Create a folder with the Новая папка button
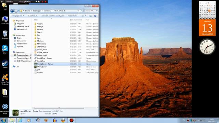The width and height of the screenshot is (219, 123). click(73, 16)
